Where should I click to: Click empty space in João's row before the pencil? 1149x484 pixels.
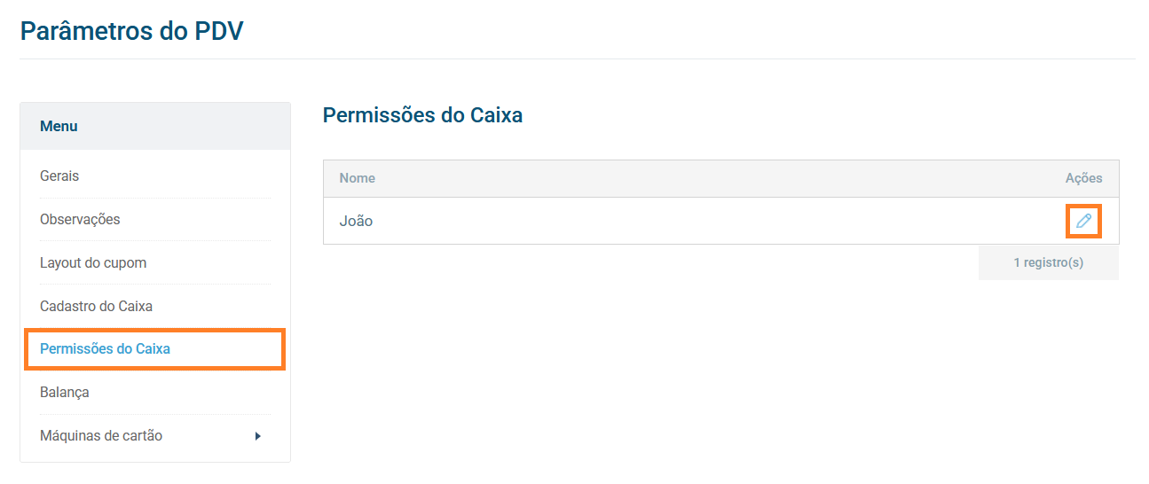[710, 222]
